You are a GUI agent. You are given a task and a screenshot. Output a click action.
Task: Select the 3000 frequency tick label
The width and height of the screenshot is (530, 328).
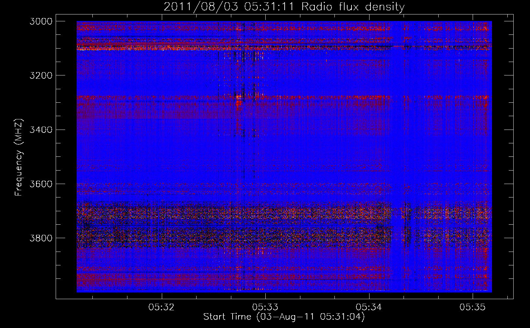[41, 21]
